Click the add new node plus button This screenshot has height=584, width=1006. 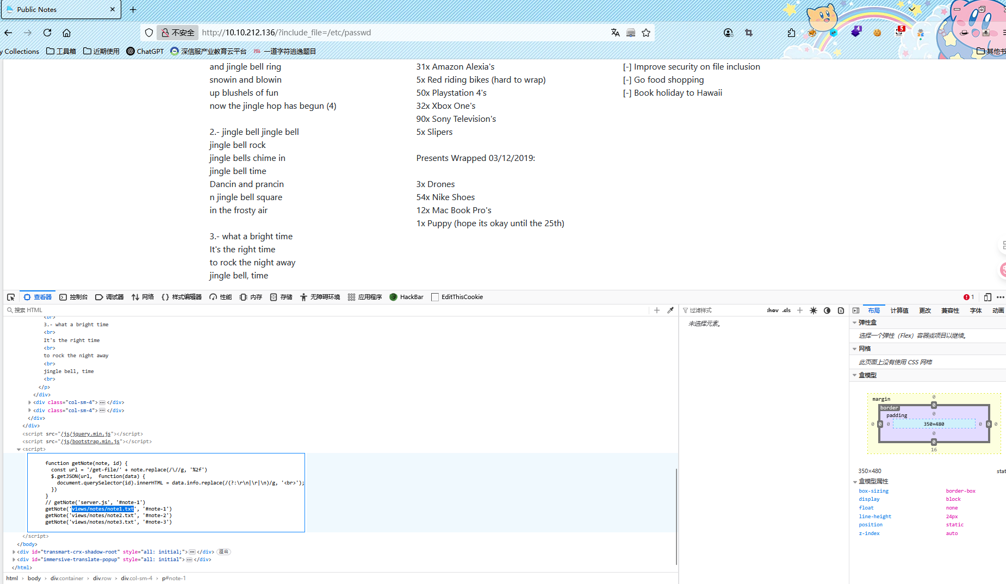657,310
